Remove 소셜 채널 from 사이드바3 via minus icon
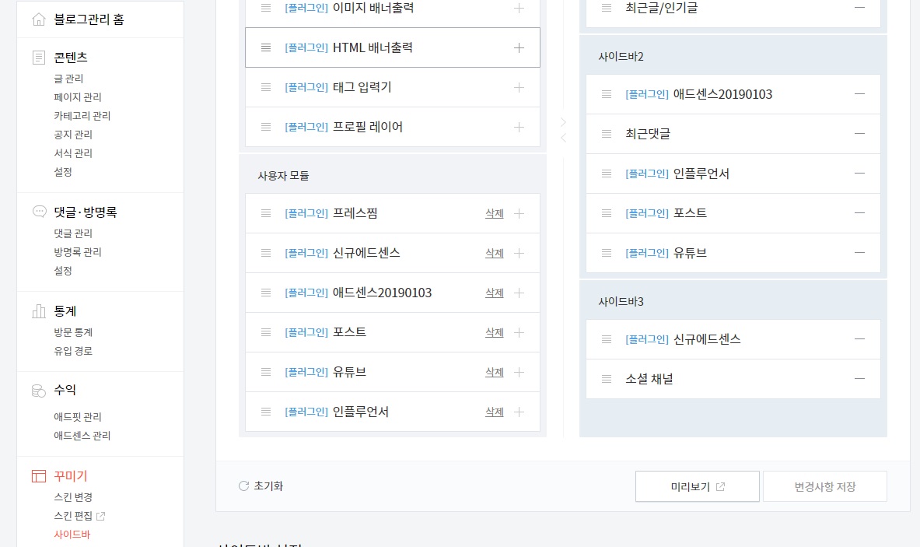The width and height of the screenshot is (920, 547). coord(859,379)
